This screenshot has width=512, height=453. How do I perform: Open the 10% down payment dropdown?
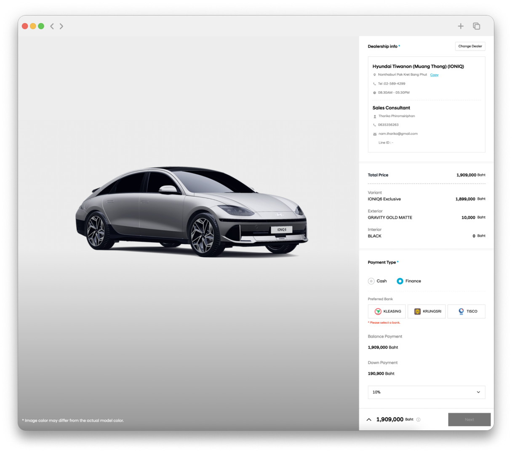point(427,392)
